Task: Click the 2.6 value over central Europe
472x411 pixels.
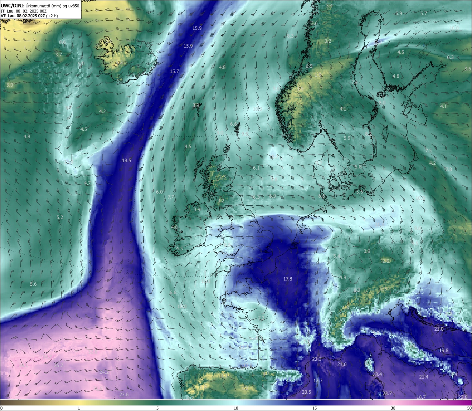Action: [386, 261]
